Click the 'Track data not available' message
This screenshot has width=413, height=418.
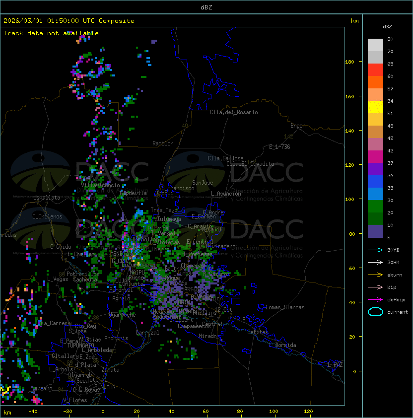pyautogui.click(x=51, y=33)
